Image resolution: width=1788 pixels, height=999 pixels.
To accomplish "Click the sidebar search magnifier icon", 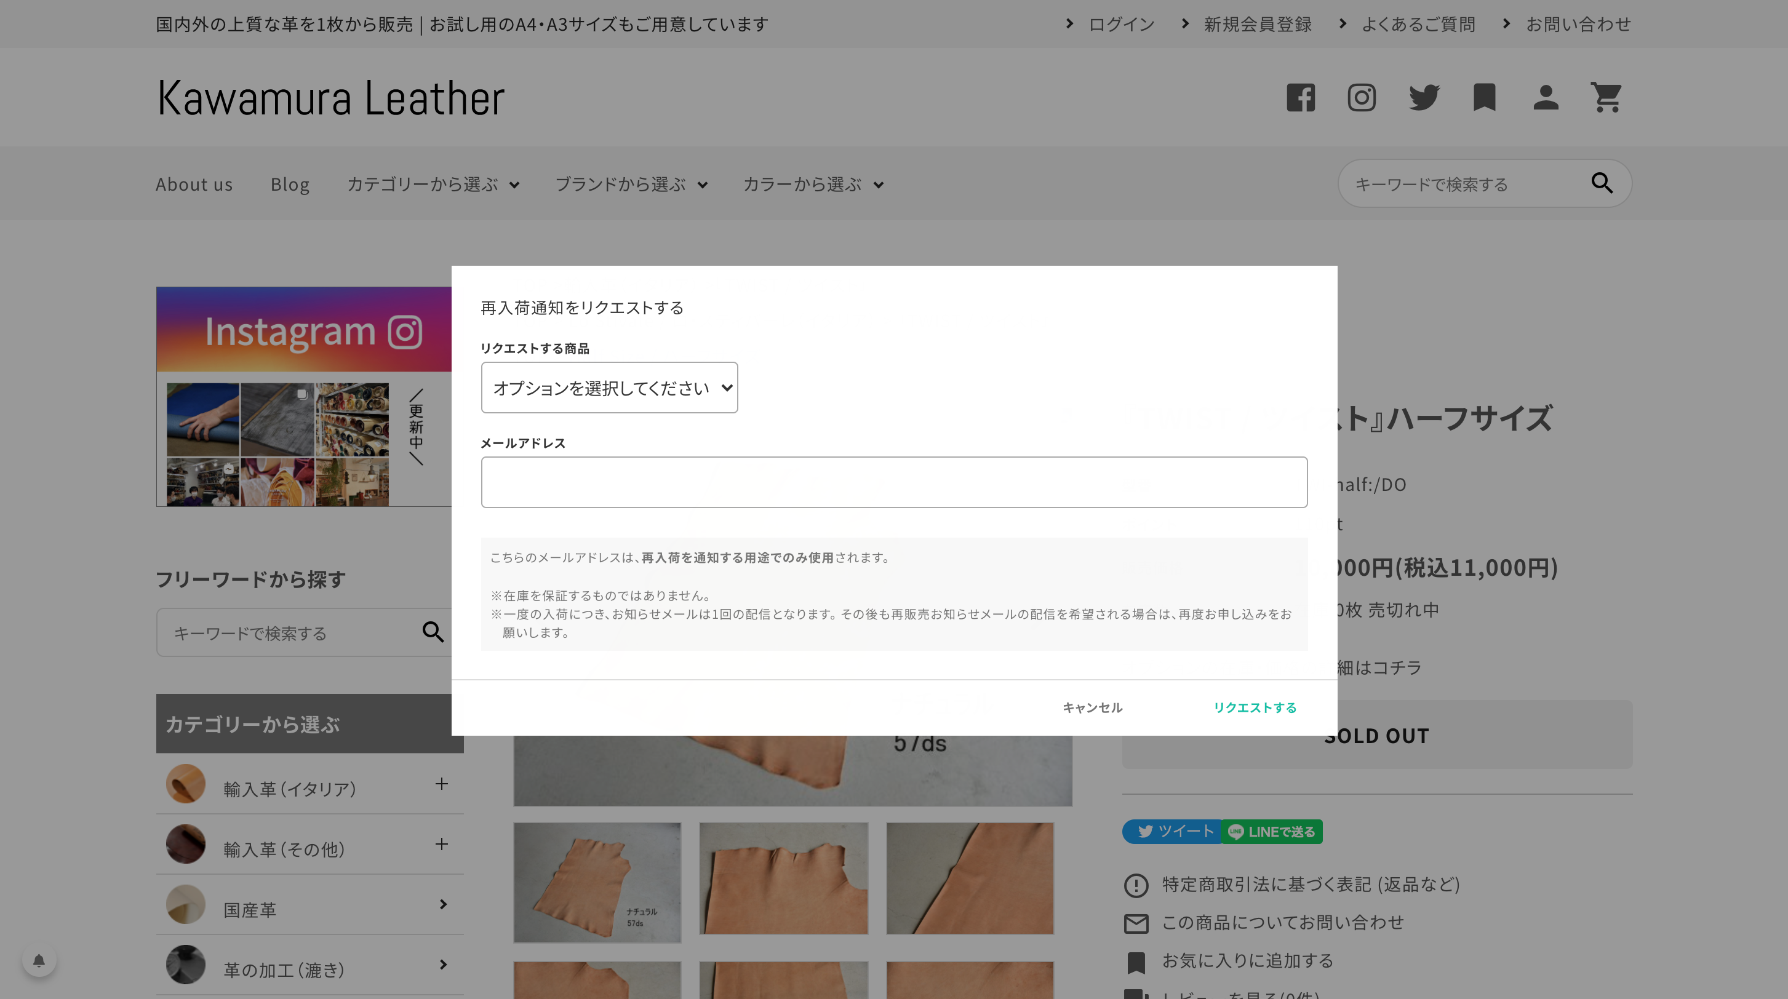I will click(x=433, y=632).
